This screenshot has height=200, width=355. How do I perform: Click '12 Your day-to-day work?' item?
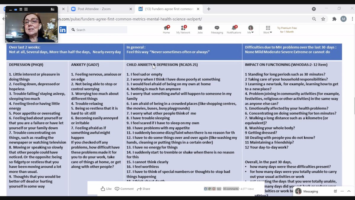[267, 147]
